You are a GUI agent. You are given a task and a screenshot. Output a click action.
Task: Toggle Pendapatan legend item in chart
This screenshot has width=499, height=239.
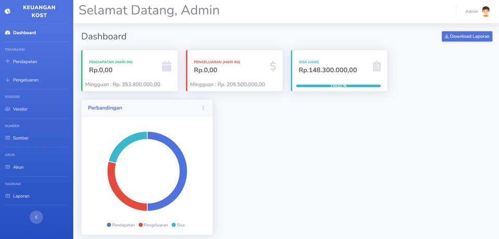(x=121, y=225)
